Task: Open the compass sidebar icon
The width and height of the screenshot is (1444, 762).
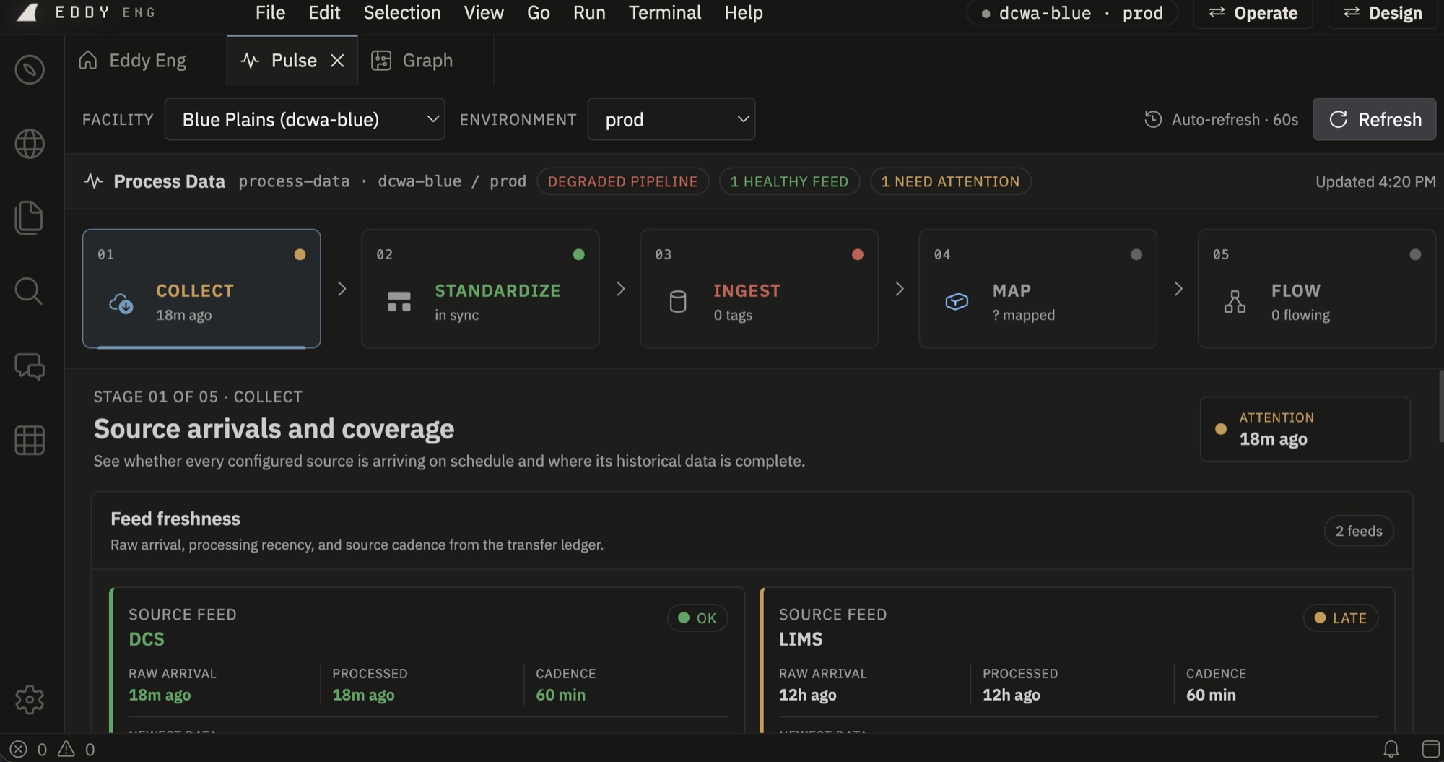Action: tap(30, 69)
